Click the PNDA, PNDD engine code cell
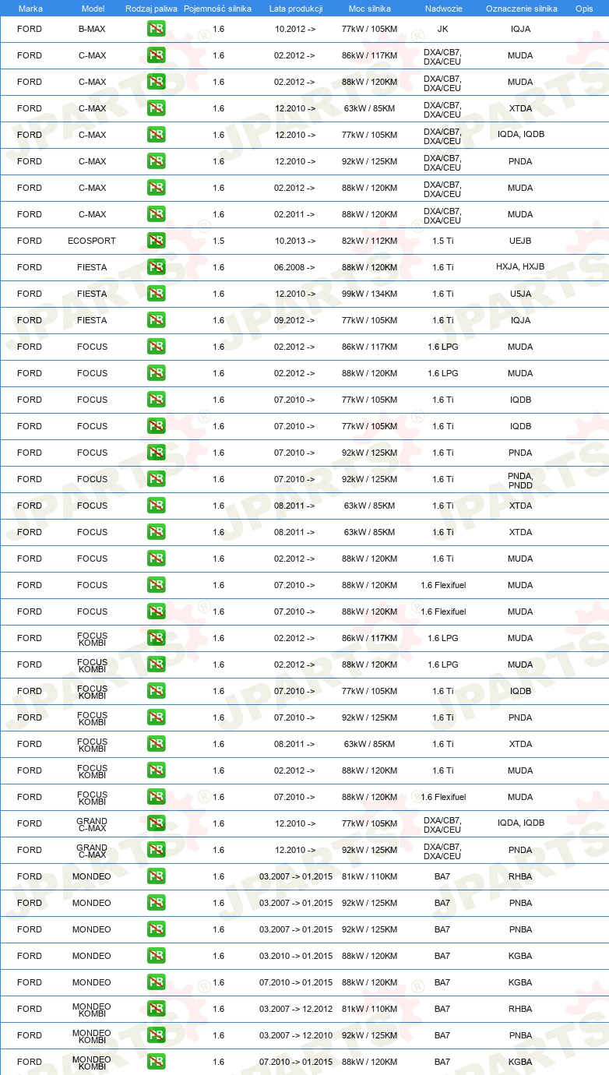The image size is (609, 1075). pyautogui.click(x=520, y=479)
